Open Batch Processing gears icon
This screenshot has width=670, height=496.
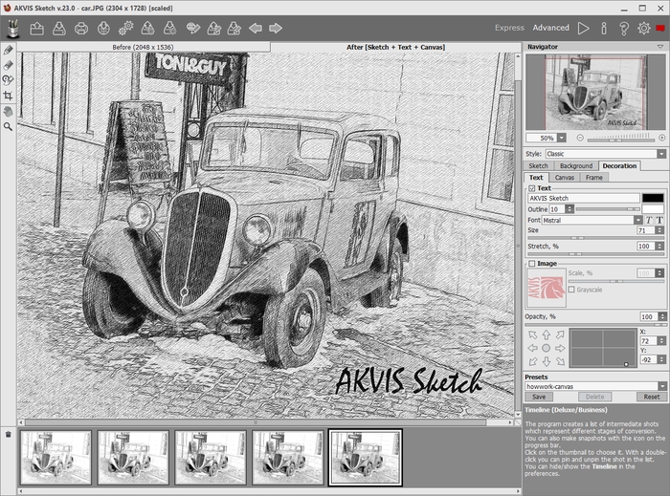tap(125, 29)
